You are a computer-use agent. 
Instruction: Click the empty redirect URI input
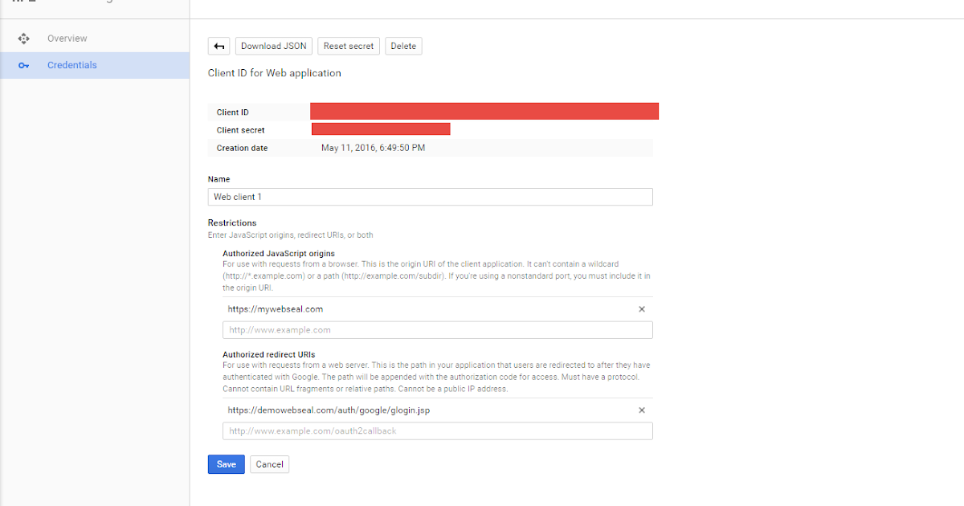coord(438,431)
